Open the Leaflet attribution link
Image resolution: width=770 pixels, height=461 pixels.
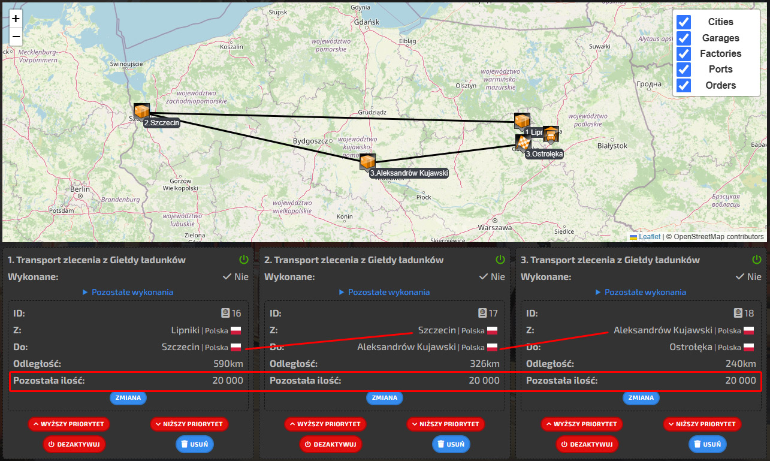pyautogui.click(x=649, y=237)
